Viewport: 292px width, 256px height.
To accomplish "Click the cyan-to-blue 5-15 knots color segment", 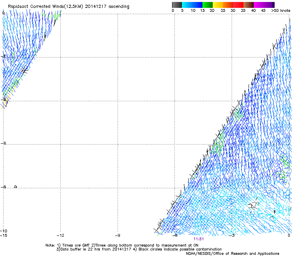I will click(192, 5).
